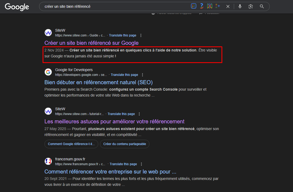Open 'Les meilleures astuces pour améliorer votre référencement'

pos(114,121)
